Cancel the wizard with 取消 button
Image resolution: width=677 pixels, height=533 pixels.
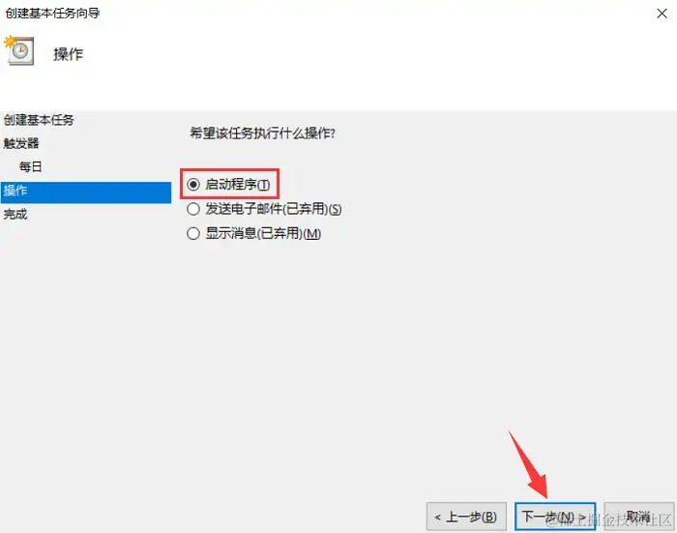638,517
